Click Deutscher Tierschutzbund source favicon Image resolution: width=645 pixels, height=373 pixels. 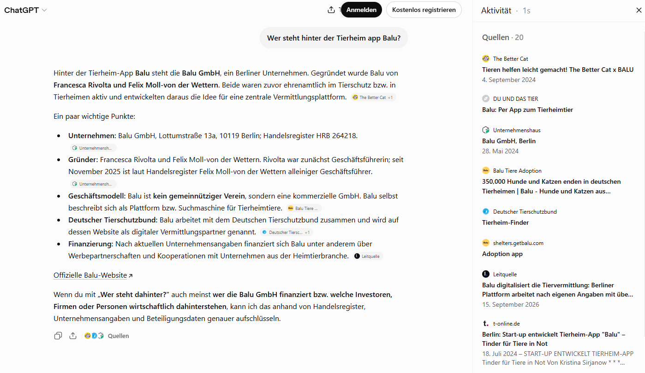486,211
